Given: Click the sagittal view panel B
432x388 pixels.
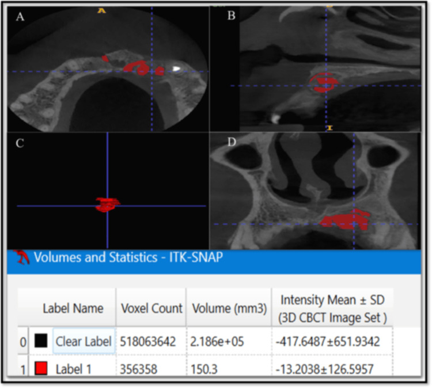Looking at the screenshot, I should 316,69.
